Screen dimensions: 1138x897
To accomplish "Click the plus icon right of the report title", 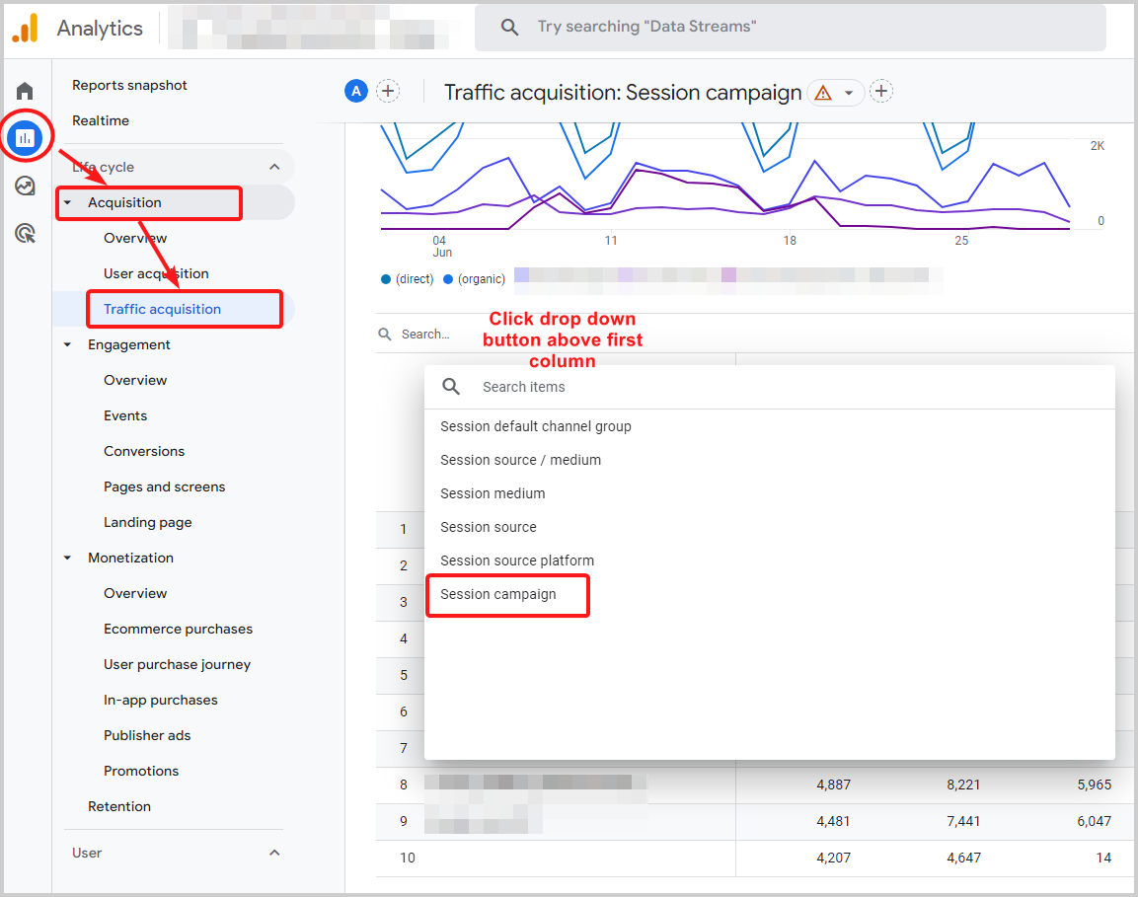I will pos(881,92).
